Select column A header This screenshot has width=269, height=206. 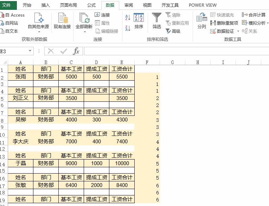click(20, 62)
